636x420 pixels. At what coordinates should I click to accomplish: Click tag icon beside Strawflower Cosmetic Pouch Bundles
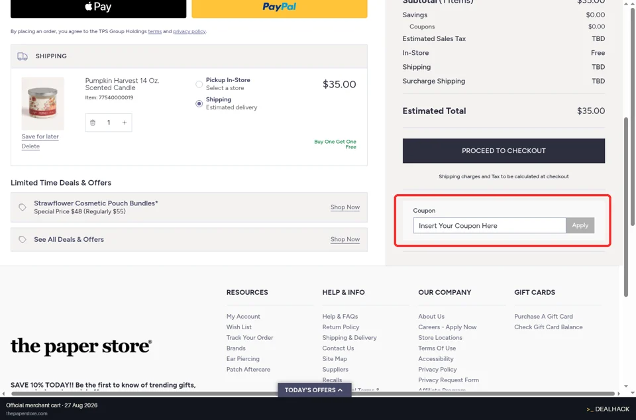23,207
